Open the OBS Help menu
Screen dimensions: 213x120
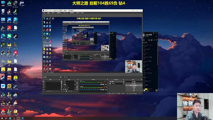click(x=83, y=13)
